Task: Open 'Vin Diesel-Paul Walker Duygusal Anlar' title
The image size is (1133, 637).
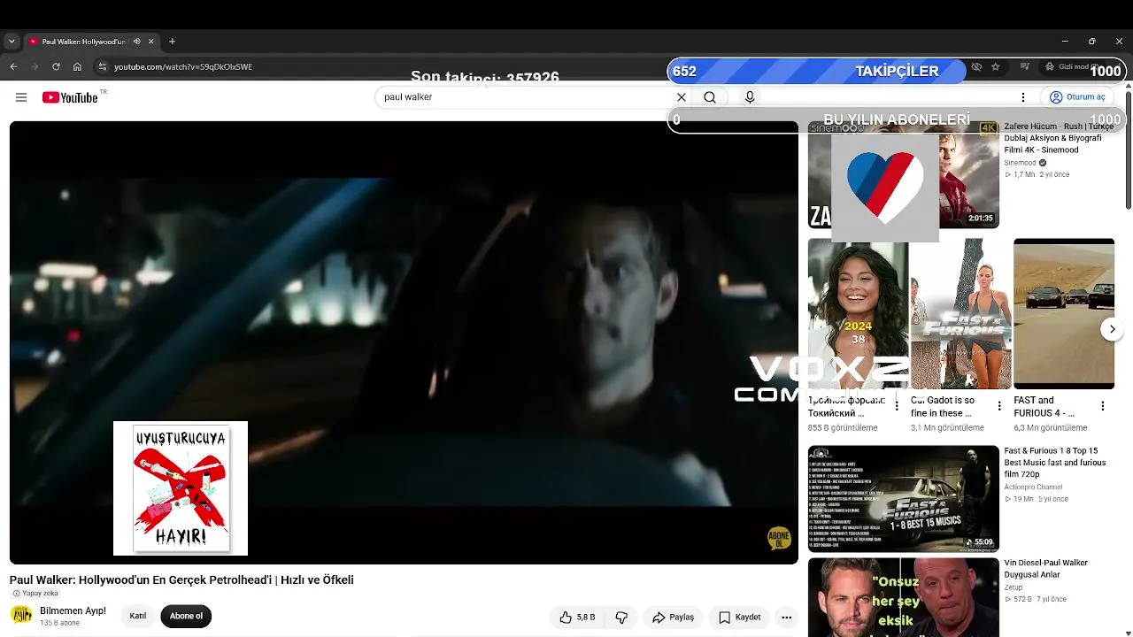Action: 1046,569
